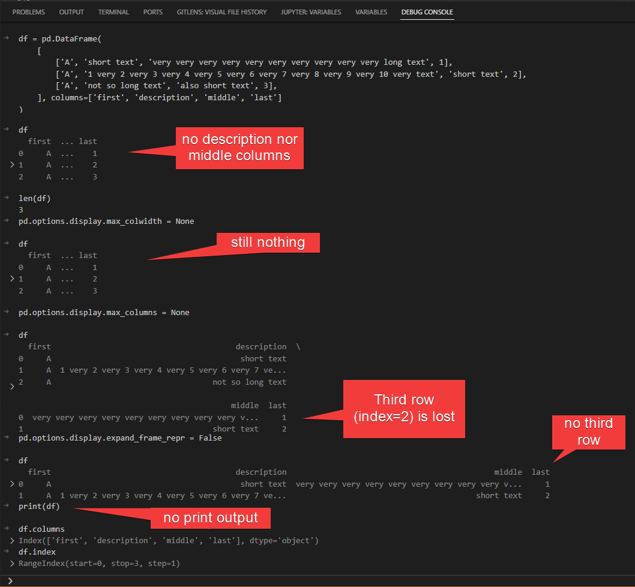The height and width of the screenshot is (587, 635).
Task: Click the evaluation arrow beside df = pd.DataFrame
Action: tap(6, 38)
